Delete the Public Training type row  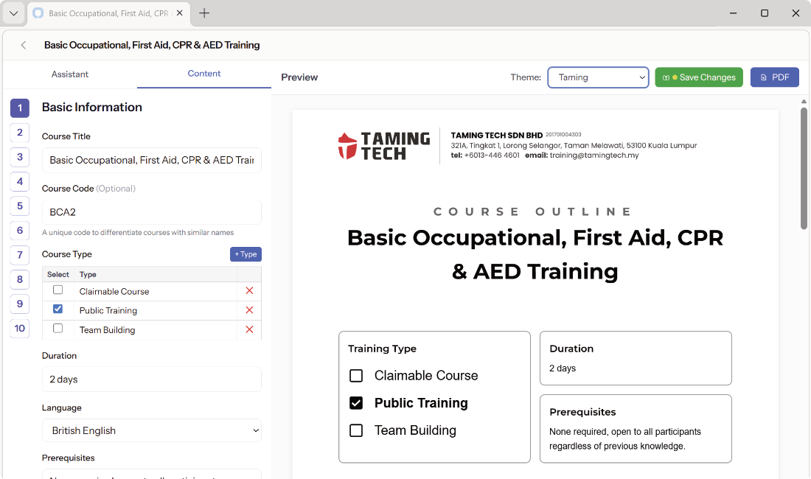click(x=249, y=310)
